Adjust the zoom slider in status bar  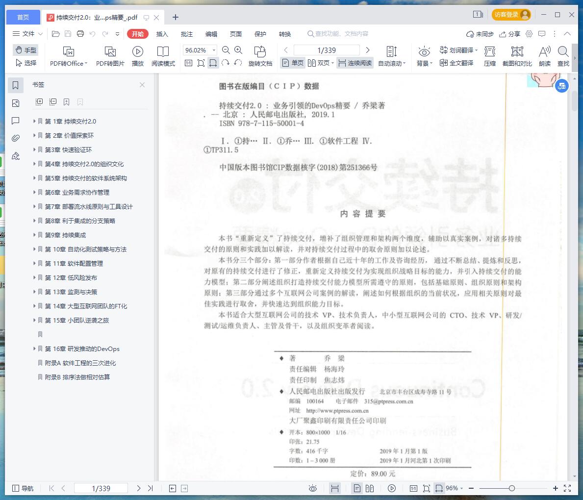pyautogui.click(x=512, y=488)
